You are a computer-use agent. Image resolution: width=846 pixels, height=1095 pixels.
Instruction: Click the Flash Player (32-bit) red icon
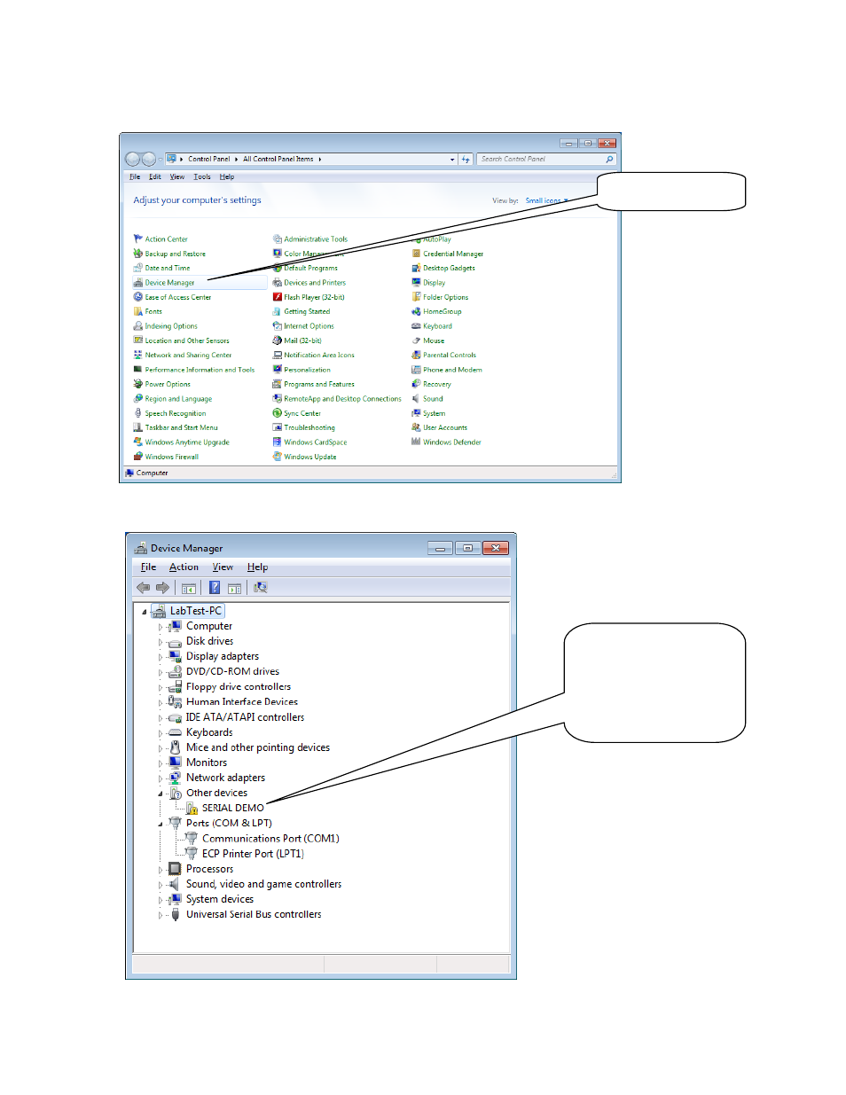point(277,297)
